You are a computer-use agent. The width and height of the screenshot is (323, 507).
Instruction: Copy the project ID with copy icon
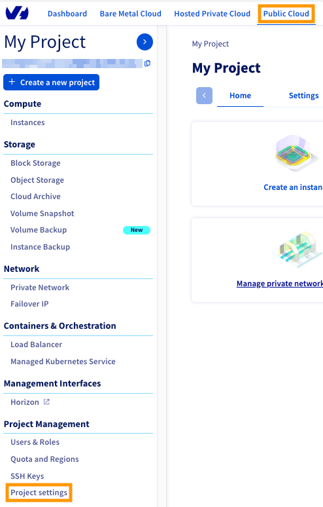click(x=148, y=64)
